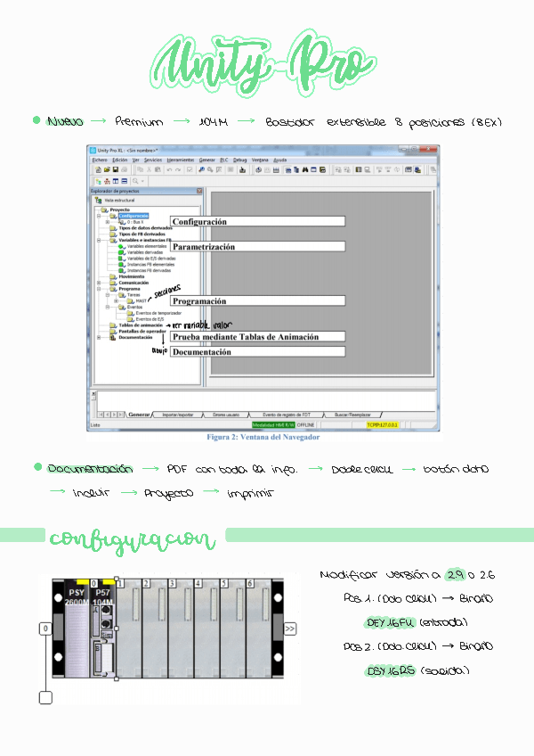The height and width of the screenshot is (756, 534).
Task: Expand the Comunicación tree node
Action: (99, 283)
